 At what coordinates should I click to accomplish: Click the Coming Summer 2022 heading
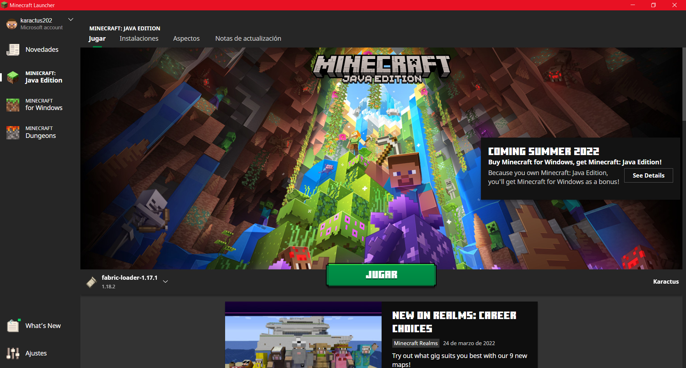pyautogui.click(x=544, y=151)
